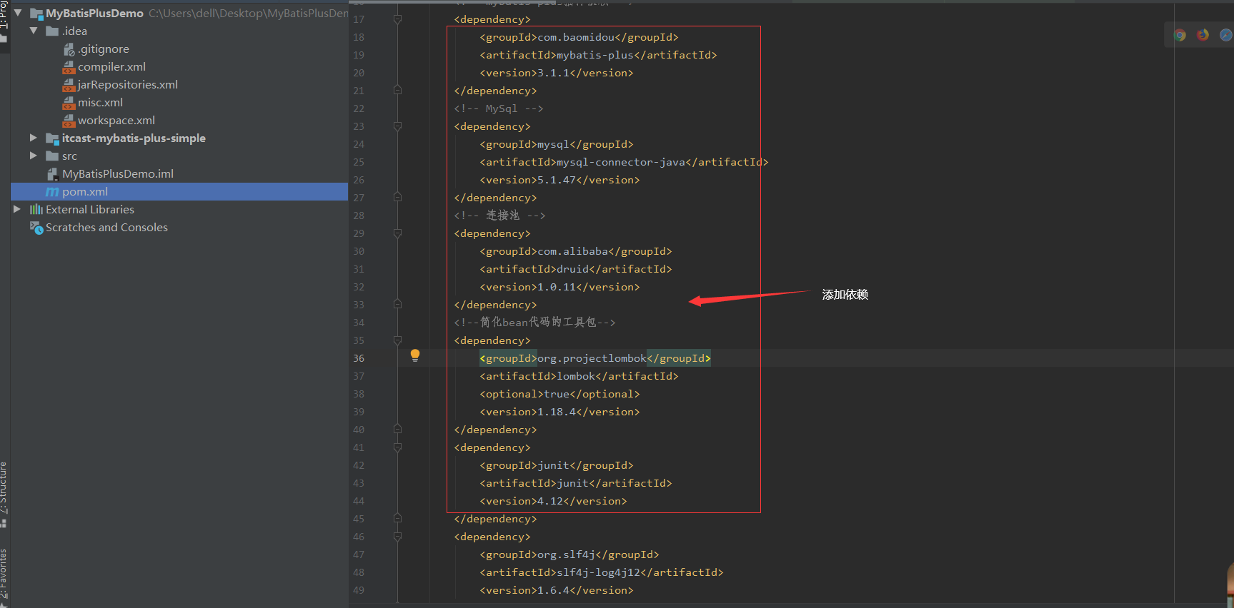Click com.baomidou groupId line
The image size is (1234, 608).
coord(579,37)
